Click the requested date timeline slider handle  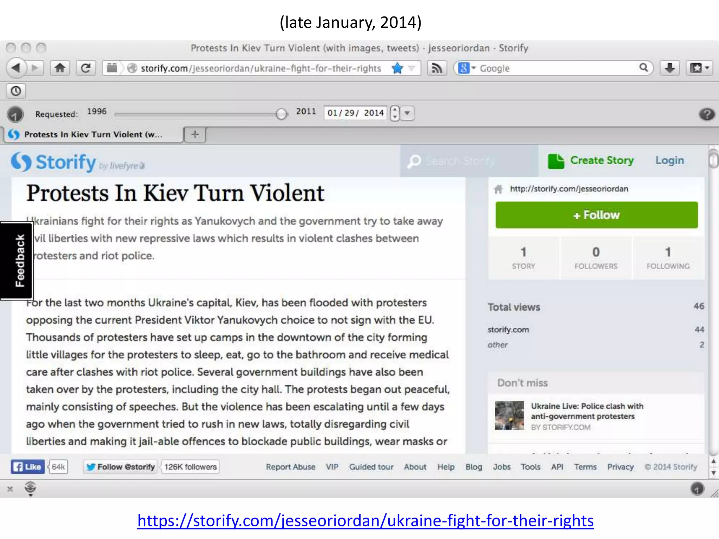pos(281,114)
